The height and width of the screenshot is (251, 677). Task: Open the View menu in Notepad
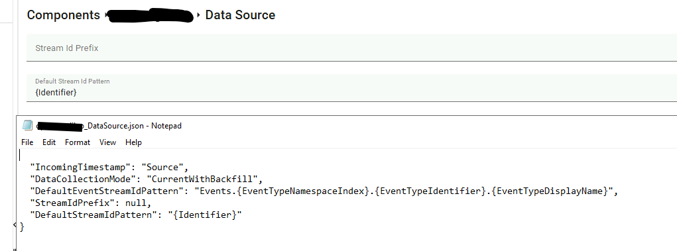click(107, 142)
